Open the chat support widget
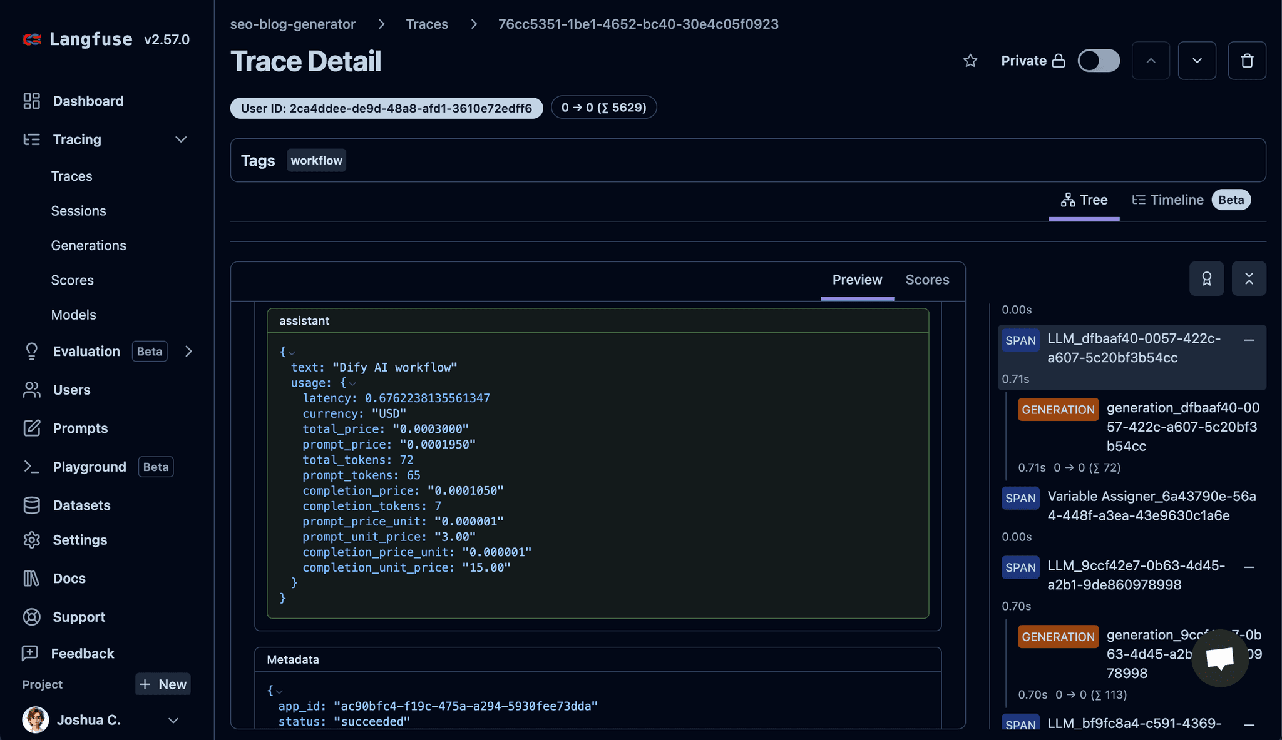 point(1219,657)
